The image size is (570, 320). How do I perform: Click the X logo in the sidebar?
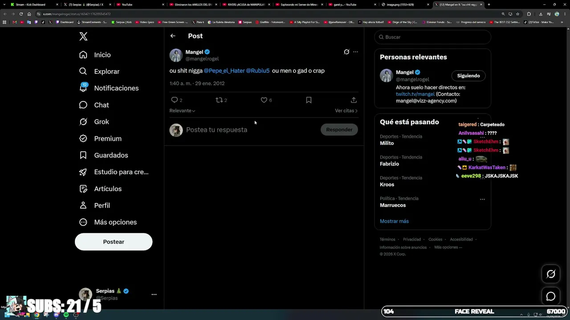83,36
